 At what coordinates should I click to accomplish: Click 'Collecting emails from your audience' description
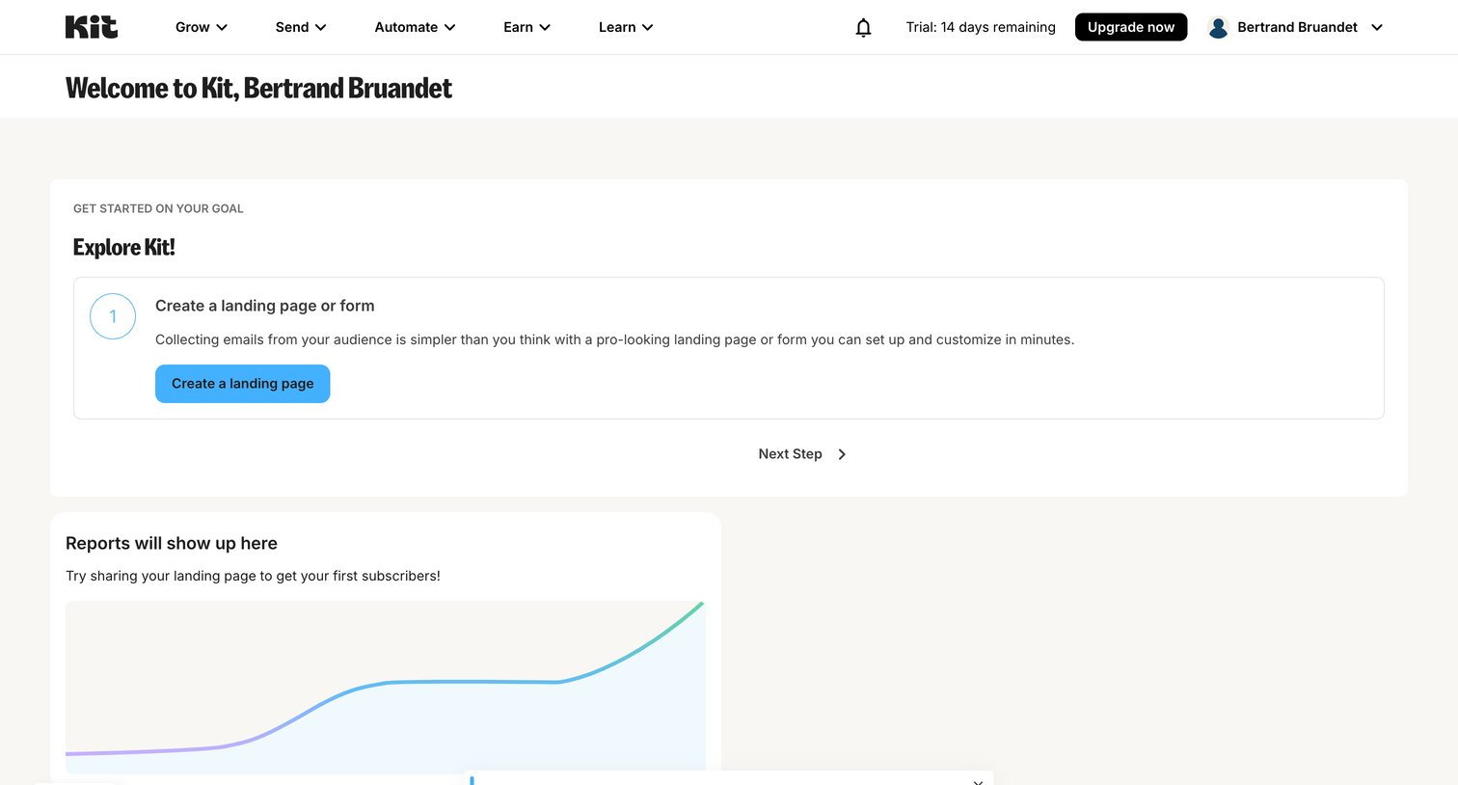(x=614, y=339)
